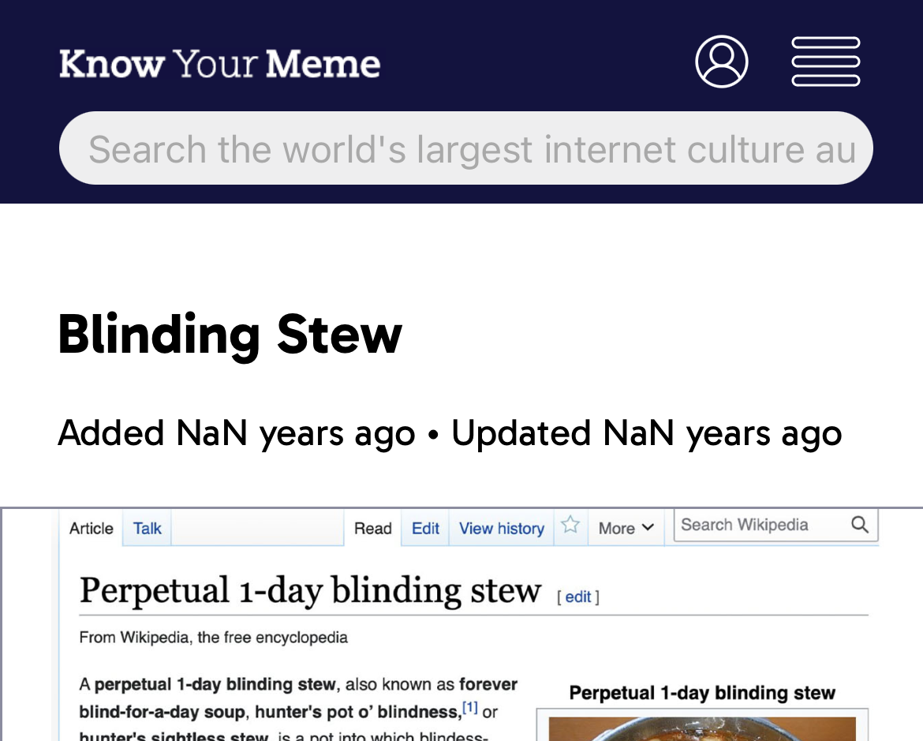Viewport: 923px width, 741px height.
Task: Switch to the Article tab
Action: (92, 529)
